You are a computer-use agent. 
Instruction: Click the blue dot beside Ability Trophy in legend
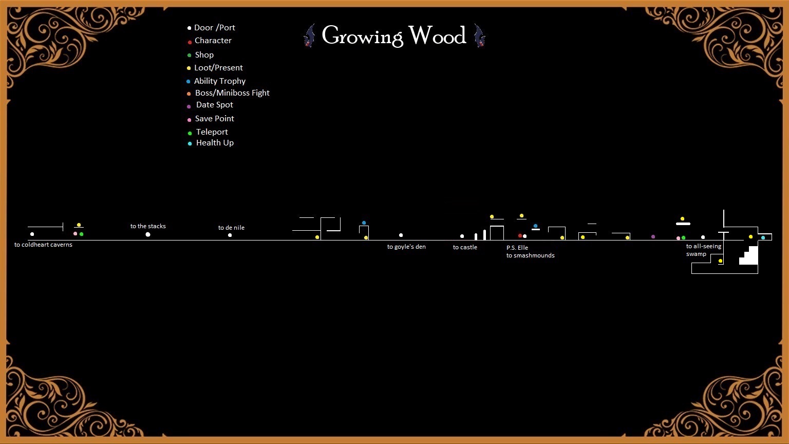[188, 81]
